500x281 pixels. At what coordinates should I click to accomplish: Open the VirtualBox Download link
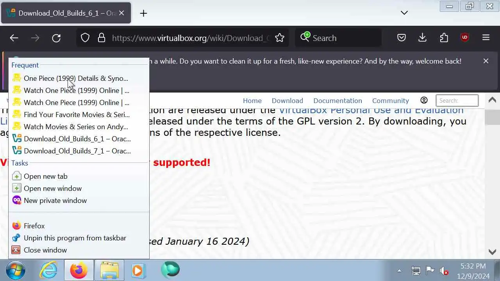[287, 101]
